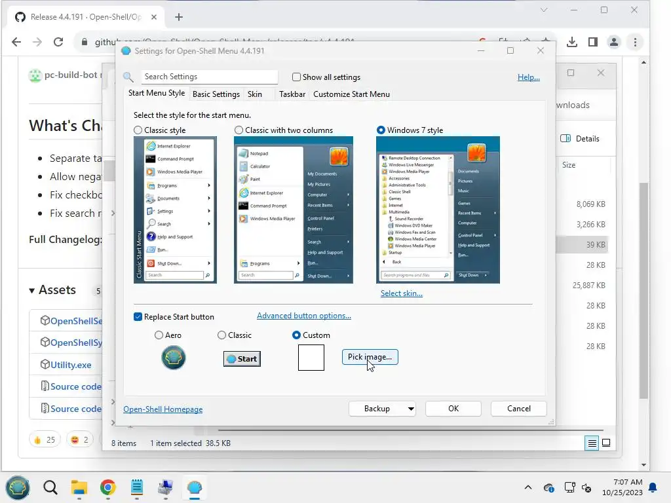Switch to the Basic Settings tab

coord(216,94)
